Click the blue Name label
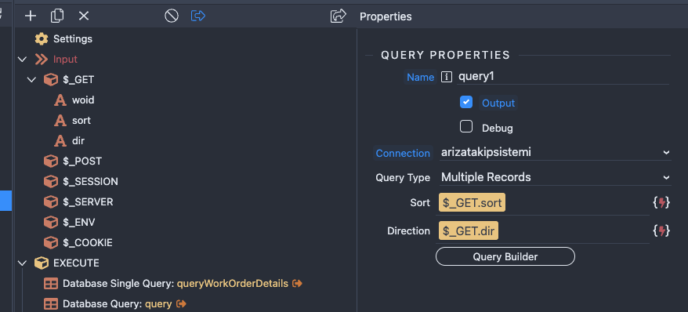 (420, 78)
